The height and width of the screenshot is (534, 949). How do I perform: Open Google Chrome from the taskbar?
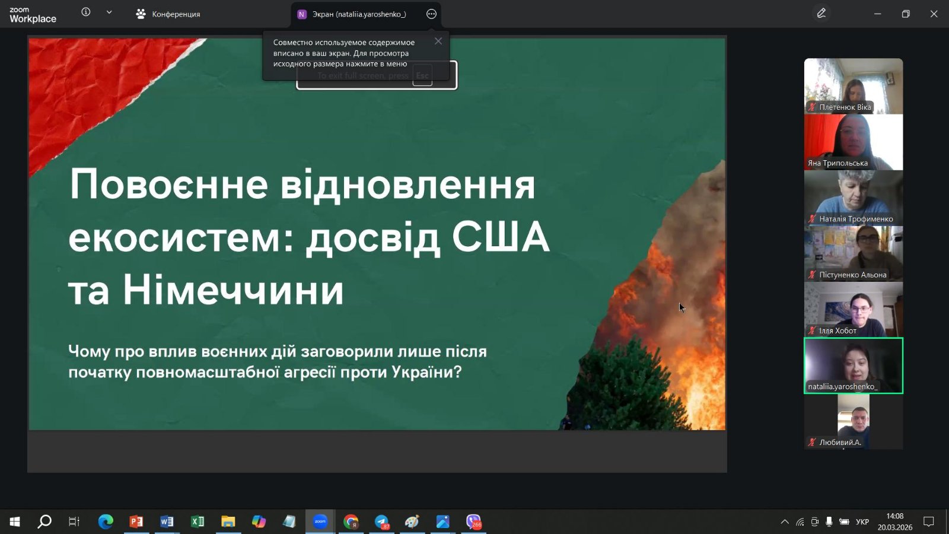pos(351,522)
